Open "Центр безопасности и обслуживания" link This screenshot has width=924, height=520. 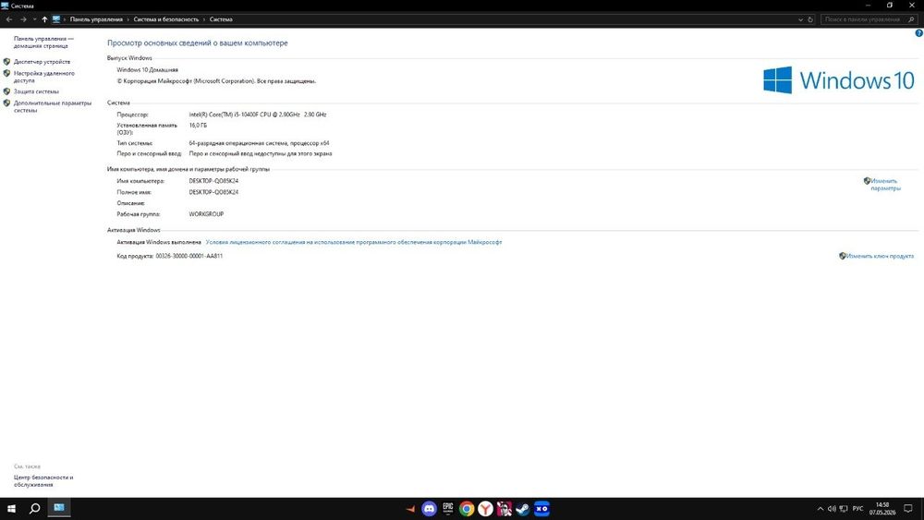point(43,481)
